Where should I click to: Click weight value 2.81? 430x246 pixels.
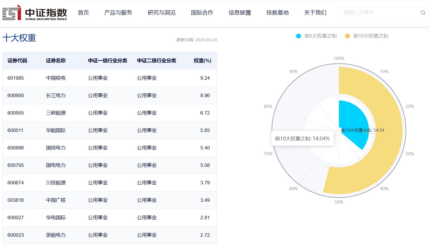[205, 218]
